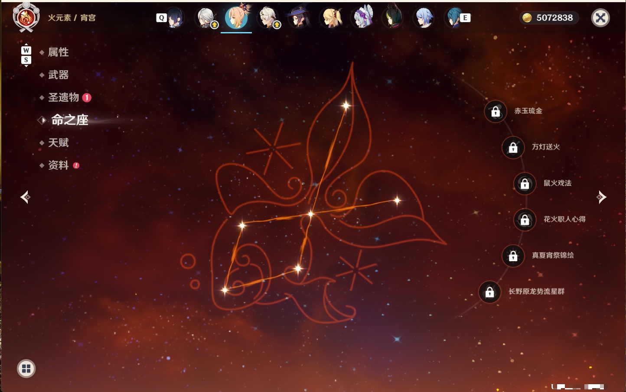Select the locked 花火职人心得 constellation icon
This screenshot has height=392, width=626.
point(525,220)
